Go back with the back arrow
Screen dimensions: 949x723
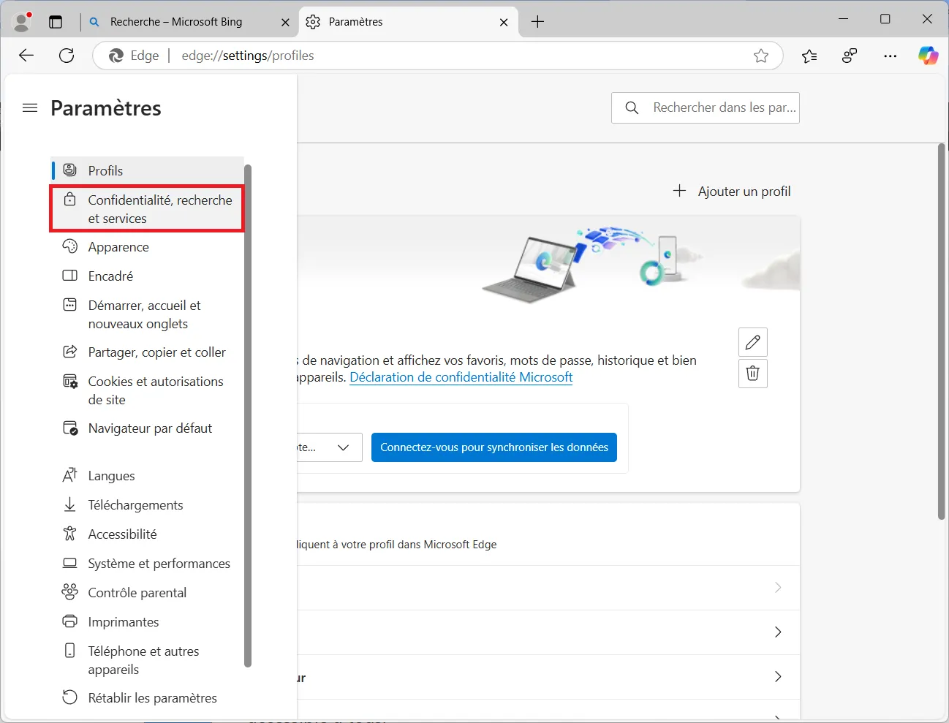pos(26,56)
